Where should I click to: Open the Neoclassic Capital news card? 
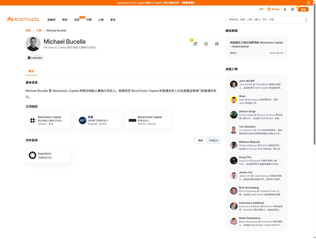point(256,47)
